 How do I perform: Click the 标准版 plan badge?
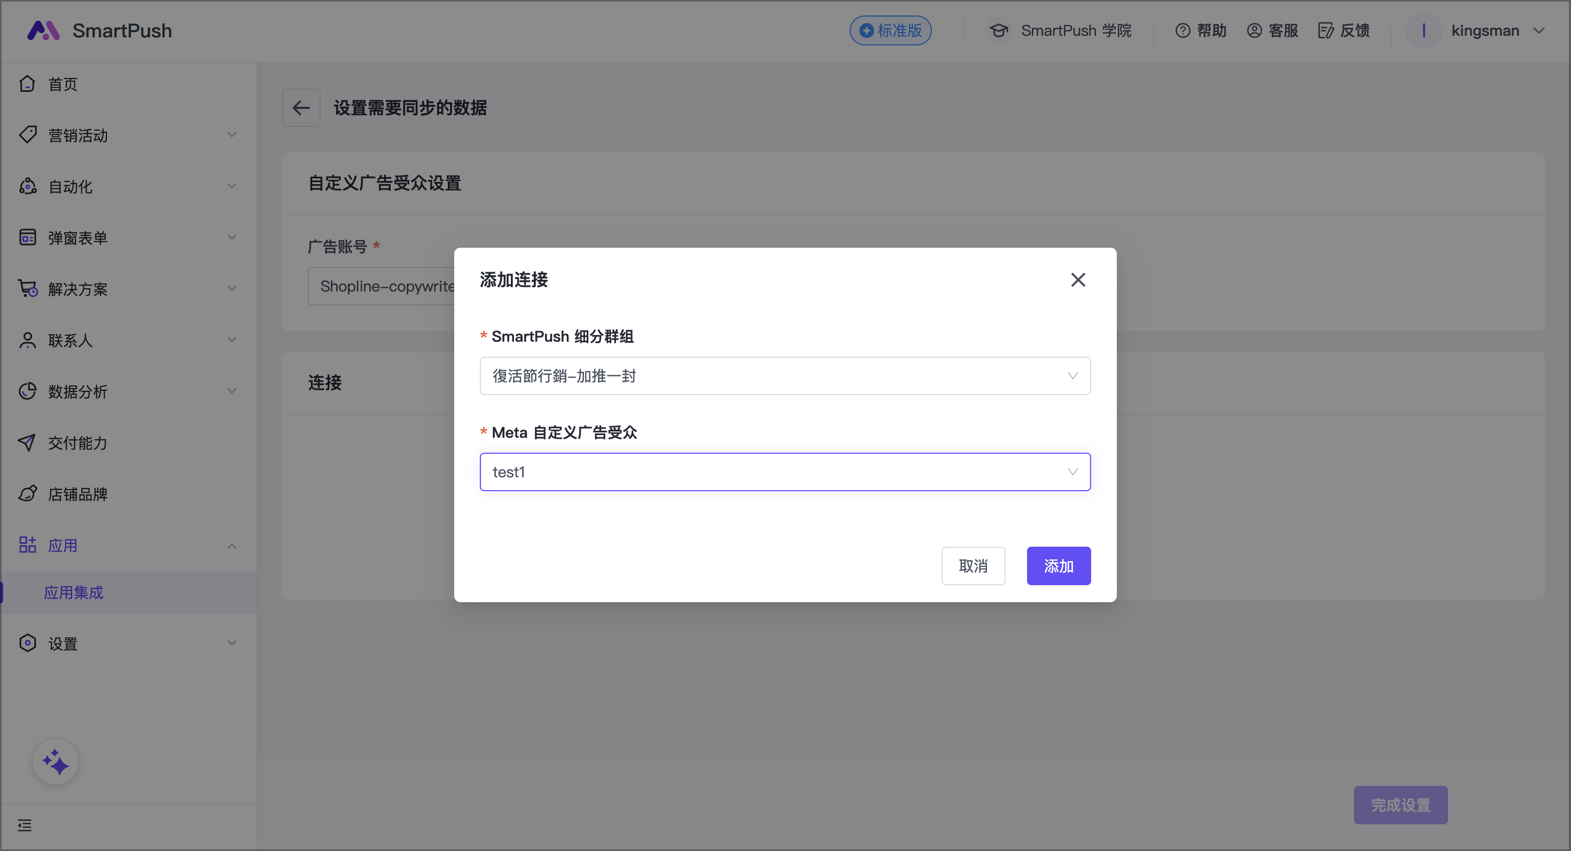tap(890, 30)
